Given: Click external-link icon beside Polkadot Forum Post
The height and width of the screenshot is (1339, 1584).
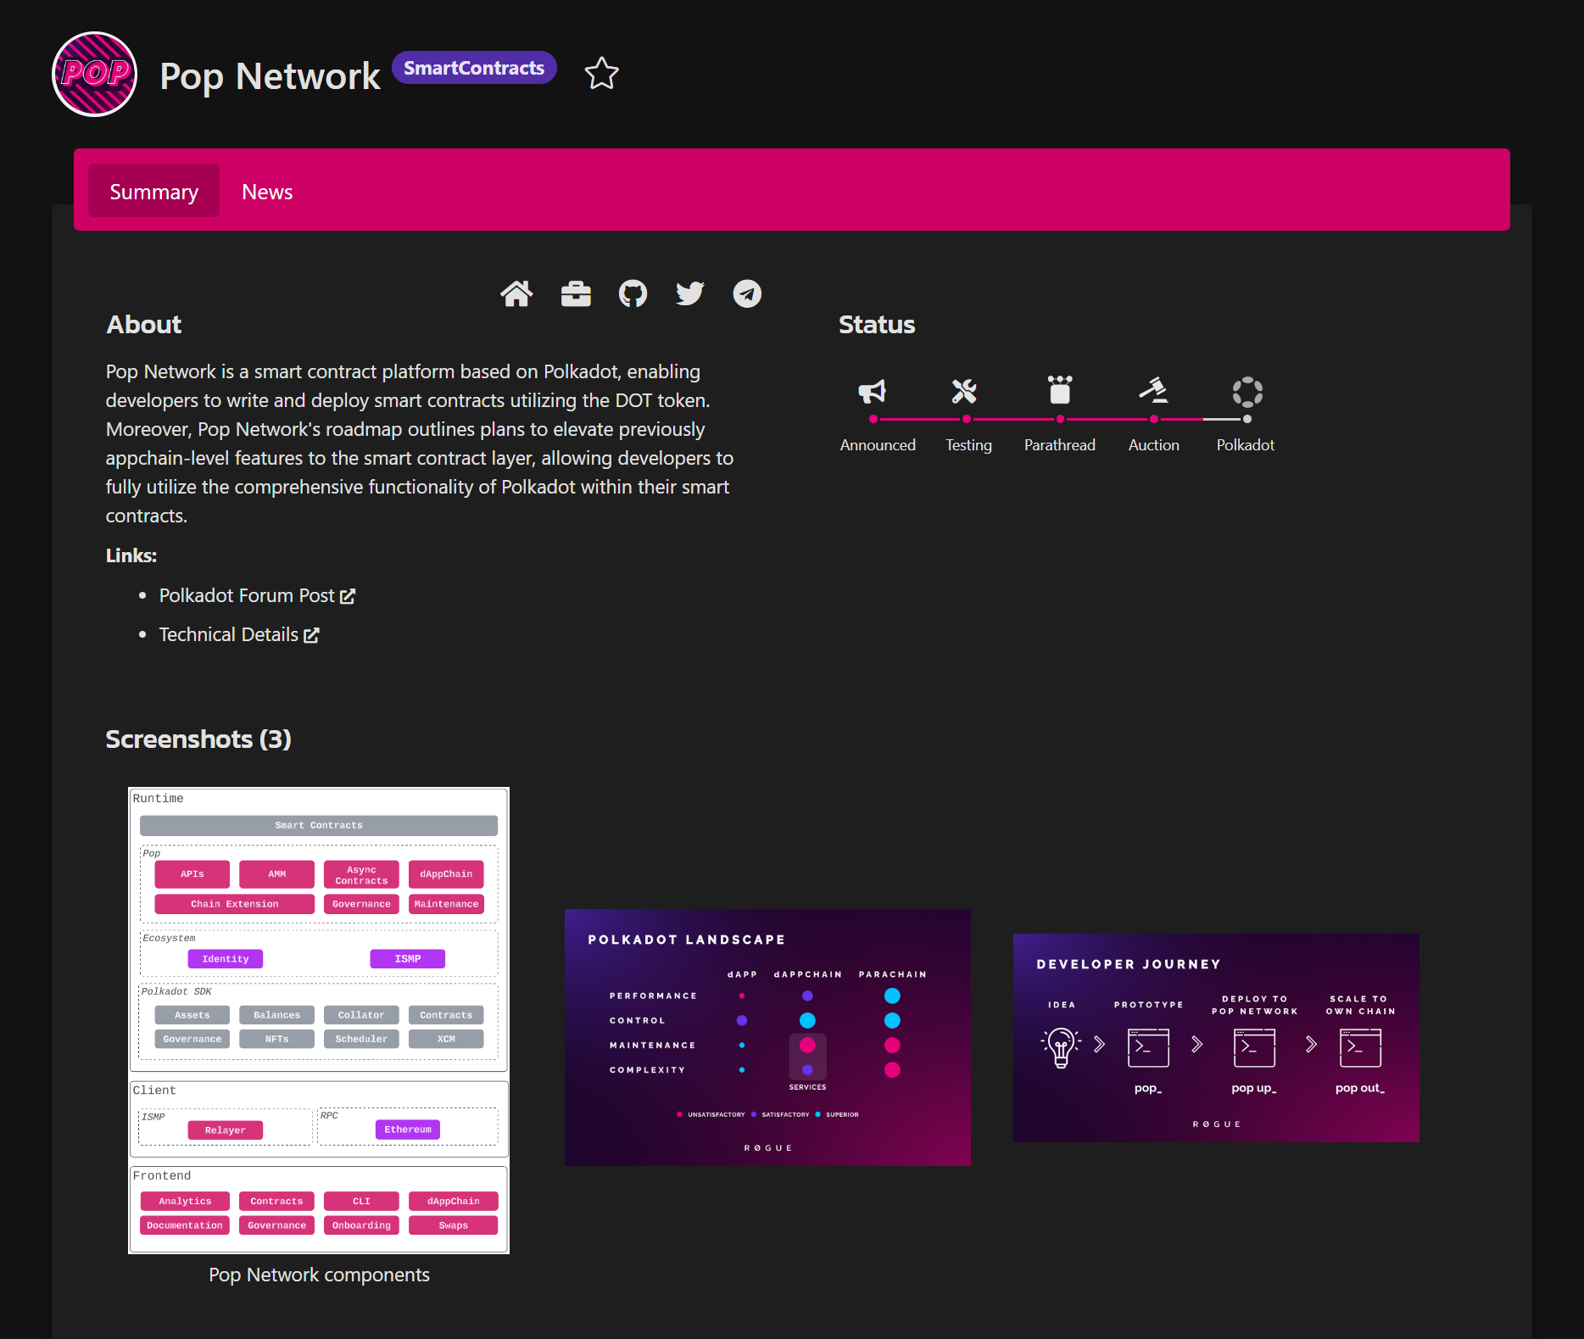Looking at the screenshot, I should pyautogui.click(x=348, y=596).
